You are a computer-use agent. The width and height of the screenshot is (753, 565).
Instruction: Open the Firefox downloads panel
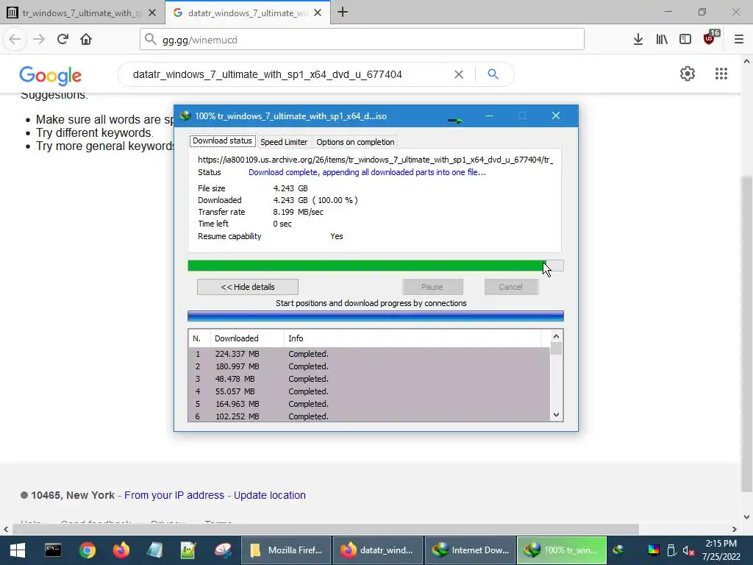(x=638, y=40)
